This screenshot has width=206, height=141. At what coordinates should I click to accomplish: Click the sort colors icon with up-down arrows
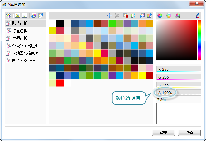coord(133,16)
